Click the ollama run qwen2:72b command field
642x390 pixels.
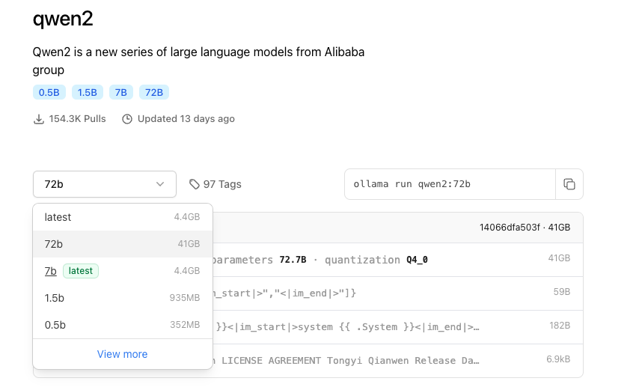(x=449, y=184)
